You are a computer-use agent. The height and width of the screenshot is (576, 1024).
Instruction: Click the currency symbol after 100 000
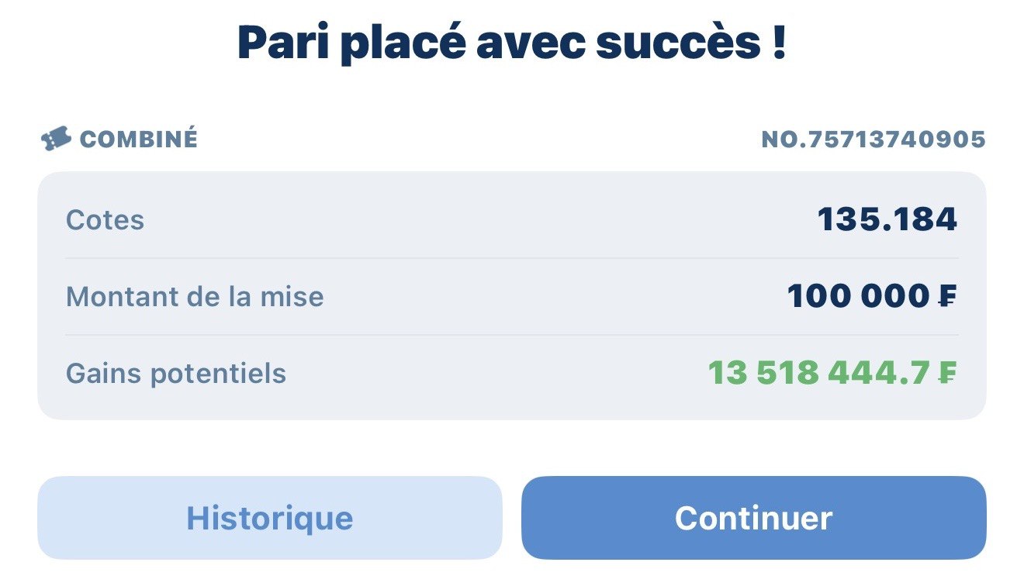coord(946,296)
